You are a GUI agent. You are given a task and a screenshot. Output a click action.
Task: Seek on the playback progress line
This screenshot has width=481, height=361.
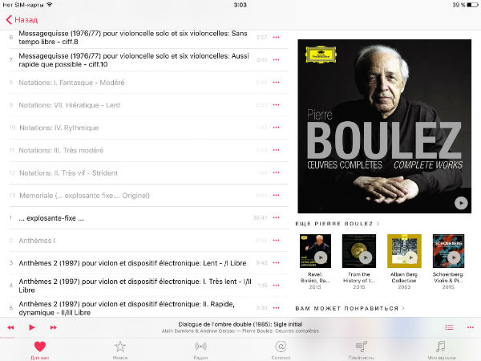pyautogui.click(x=240, y=339)
